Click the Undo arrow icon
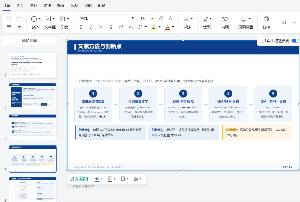Image resolution: width=300 pixels, height=202 pixels. 9,19
